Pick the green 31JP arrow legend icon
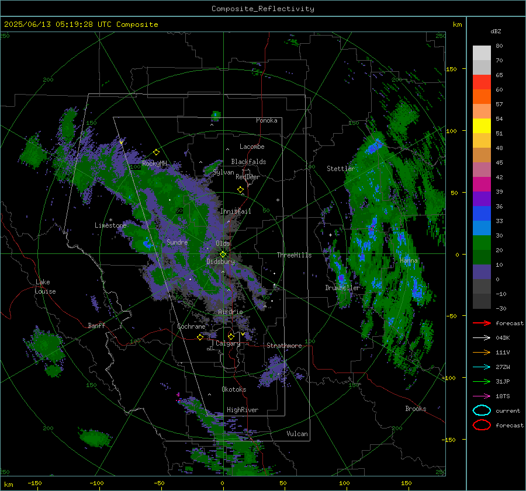Screen dimensions: 526x491 coord(482,381)
